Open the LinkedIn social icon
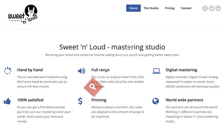The width and height of the screenshot is (224, 136). 218,8
